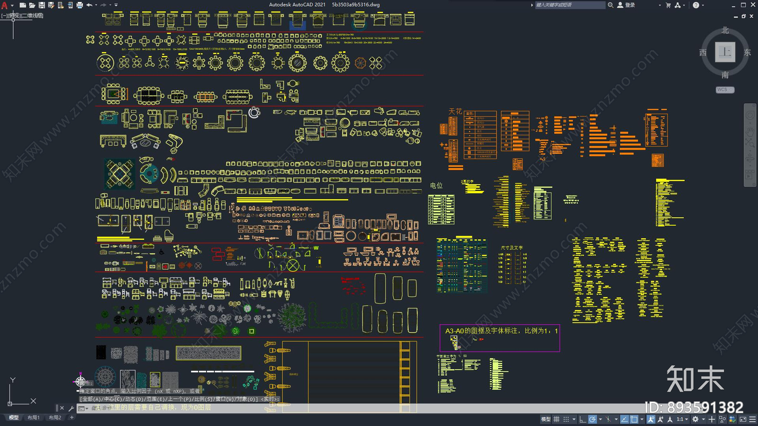Image resolution: width=758 pixels, height=426 pixels.
Task: Open the Autodesk connect triangle icon
Action: pyautogui.click(x=677, y=5)
